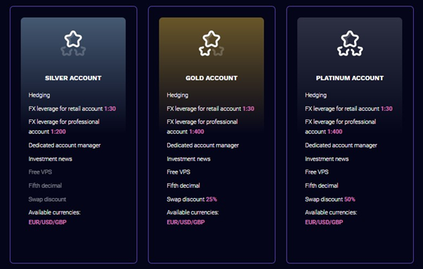Click the greyed-out Fifth decimal in Silver card

(x=45, y=185)
